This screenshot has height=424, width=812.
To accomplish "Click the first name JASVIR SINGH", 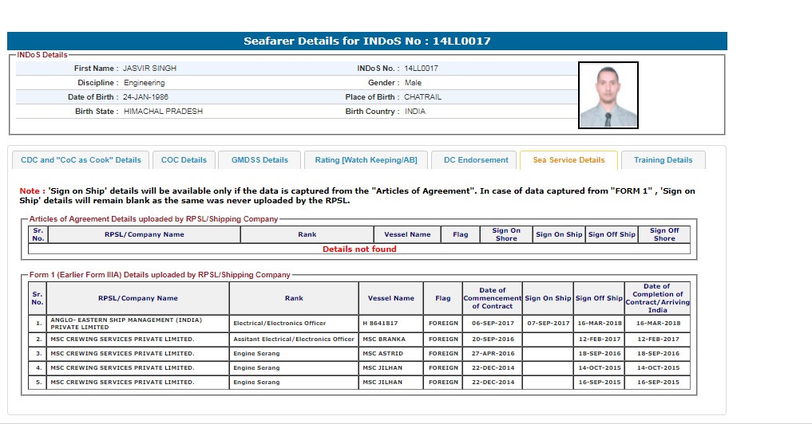I will click(x=149, y=69).
